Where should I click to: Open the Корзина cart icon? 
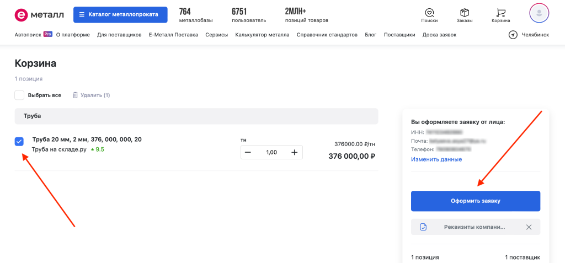pos(500,12)
